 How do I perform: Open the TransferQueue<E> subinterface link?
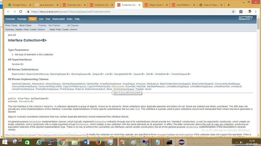click(181, 74)
